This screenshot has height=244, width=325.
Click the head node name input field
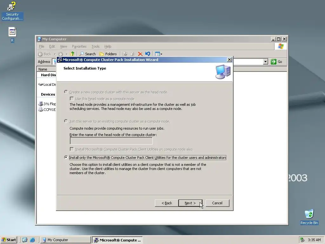pyautogui.click(x=111, y=141)
